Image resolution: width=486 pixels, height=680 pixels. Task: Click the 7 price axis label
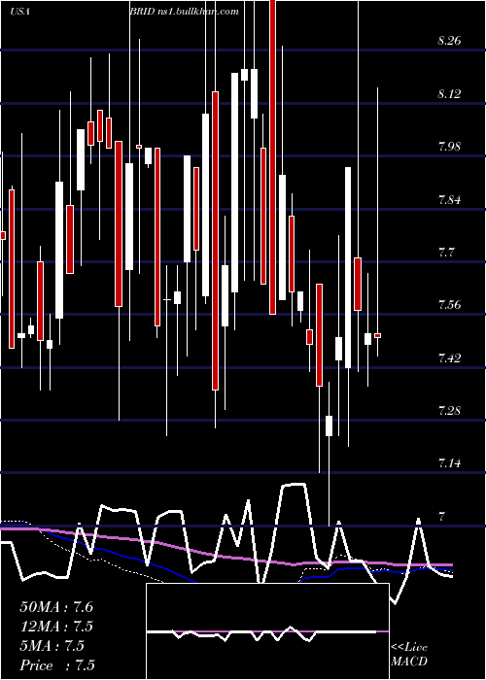point(441,517)
